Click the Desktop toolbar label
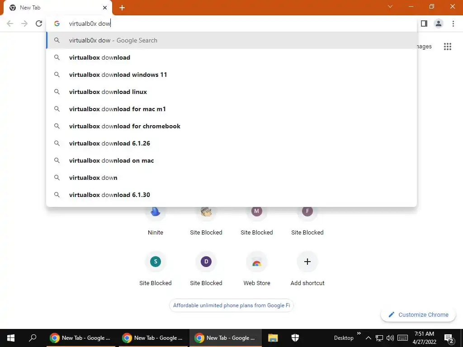 tap(344, 338)
